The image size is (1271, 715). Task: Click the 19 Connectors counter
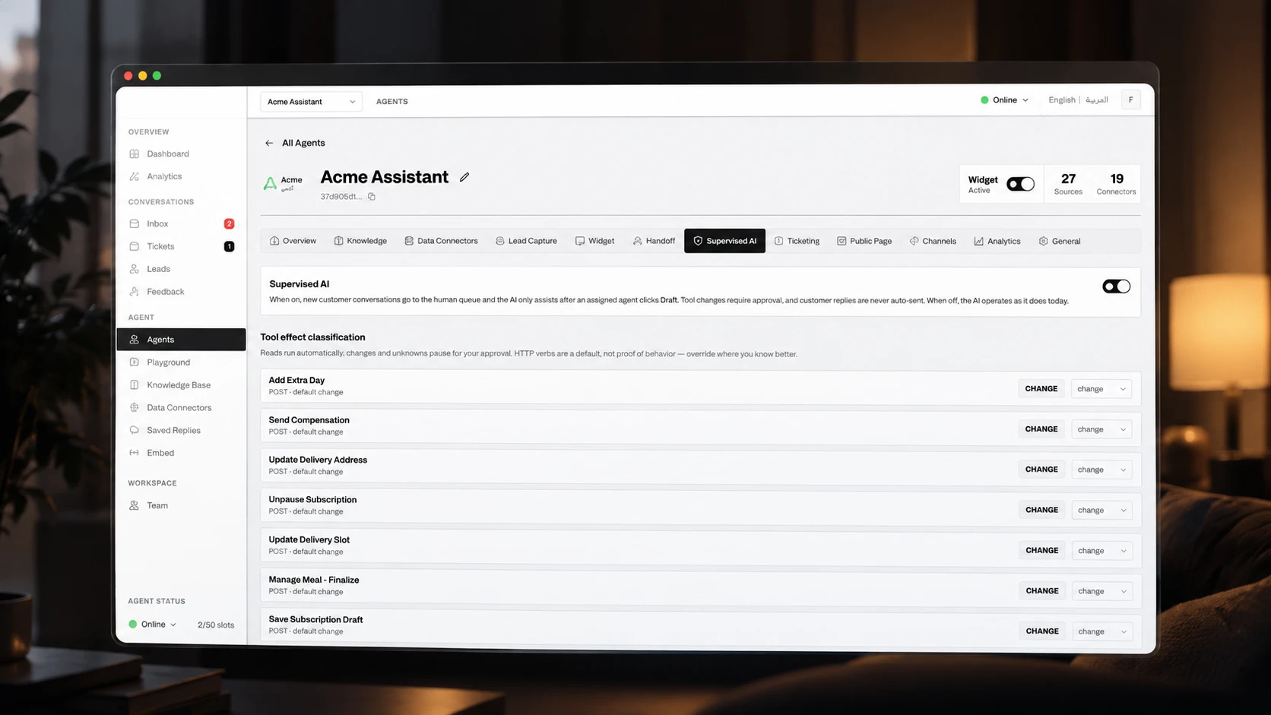point(1116,184)
